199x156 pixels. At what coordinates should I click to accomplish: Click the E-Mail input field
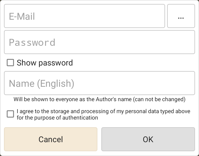click(84, 16)
